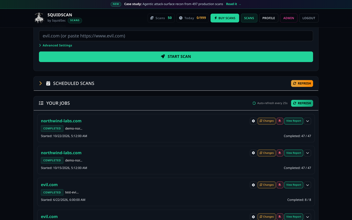Open settings gear for northwind-labs.com 10/22 job
Screen dimensions: 352x220
point(253,121)
